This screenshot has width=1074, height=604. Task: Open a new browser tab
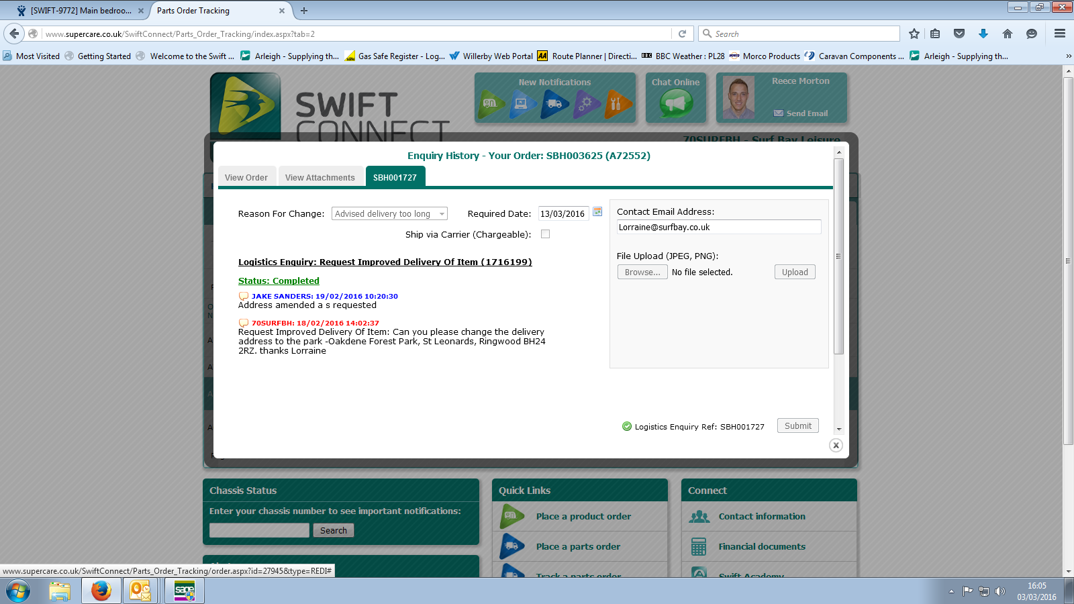pos(304,11)
